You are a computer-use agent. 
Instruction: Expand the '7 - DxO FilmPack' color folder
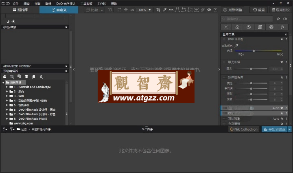click(7, 114)
